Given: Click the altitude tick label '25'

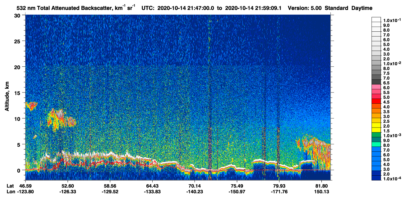Looking at the screenshot, I should point(18,41).
